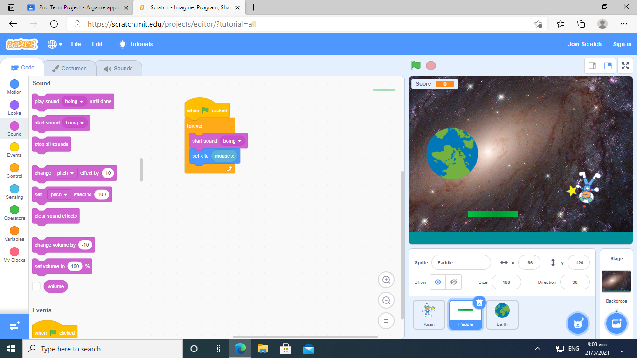Open the Add Extension button
The width and height of the screenshot is (637, 358).
(14, 326)
